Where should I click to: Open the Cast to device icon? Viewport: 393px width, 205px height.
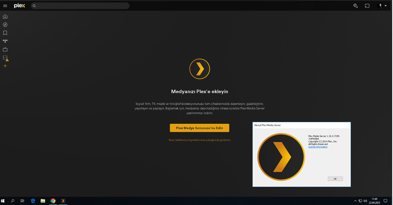367,6
